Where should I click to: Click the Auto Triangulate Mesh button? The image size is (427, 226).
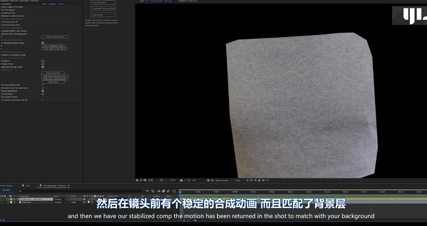pyautogui.click(x=53, y=46)
